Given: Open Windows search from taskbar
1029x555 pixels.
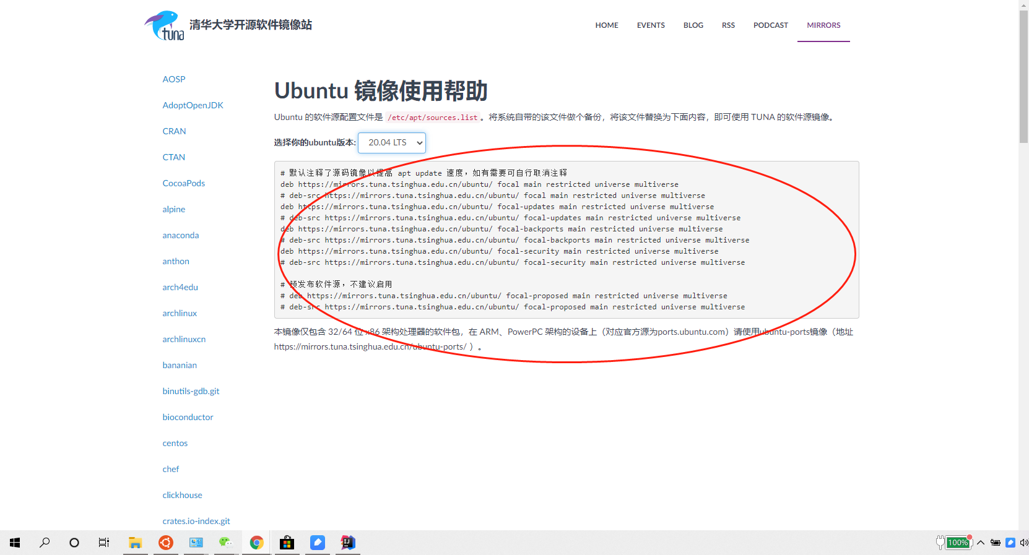Looking at the screenshot, I should (45, 543).
